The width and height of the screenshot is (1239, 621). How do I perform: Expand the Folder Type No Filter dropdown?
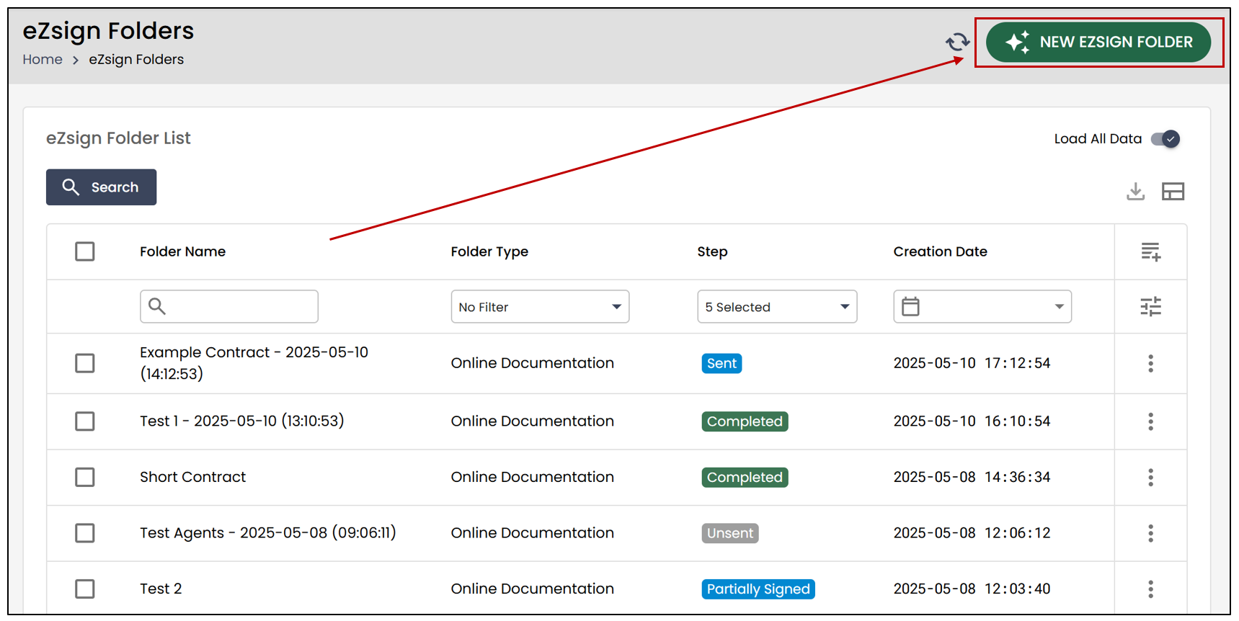pos(540,307)
